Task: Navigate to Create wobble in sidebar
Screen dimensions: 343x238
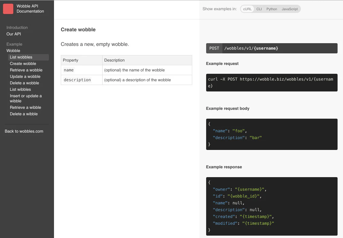Action: (x=23, y=64)
